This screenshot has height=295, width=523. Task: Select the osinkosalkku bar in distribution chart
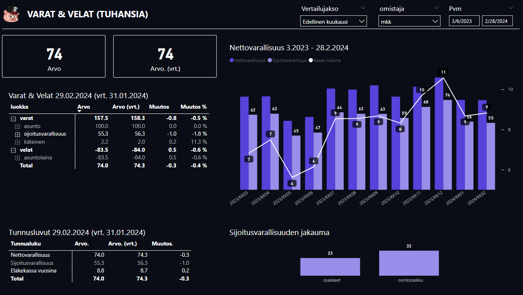click(x=409, y=263)
